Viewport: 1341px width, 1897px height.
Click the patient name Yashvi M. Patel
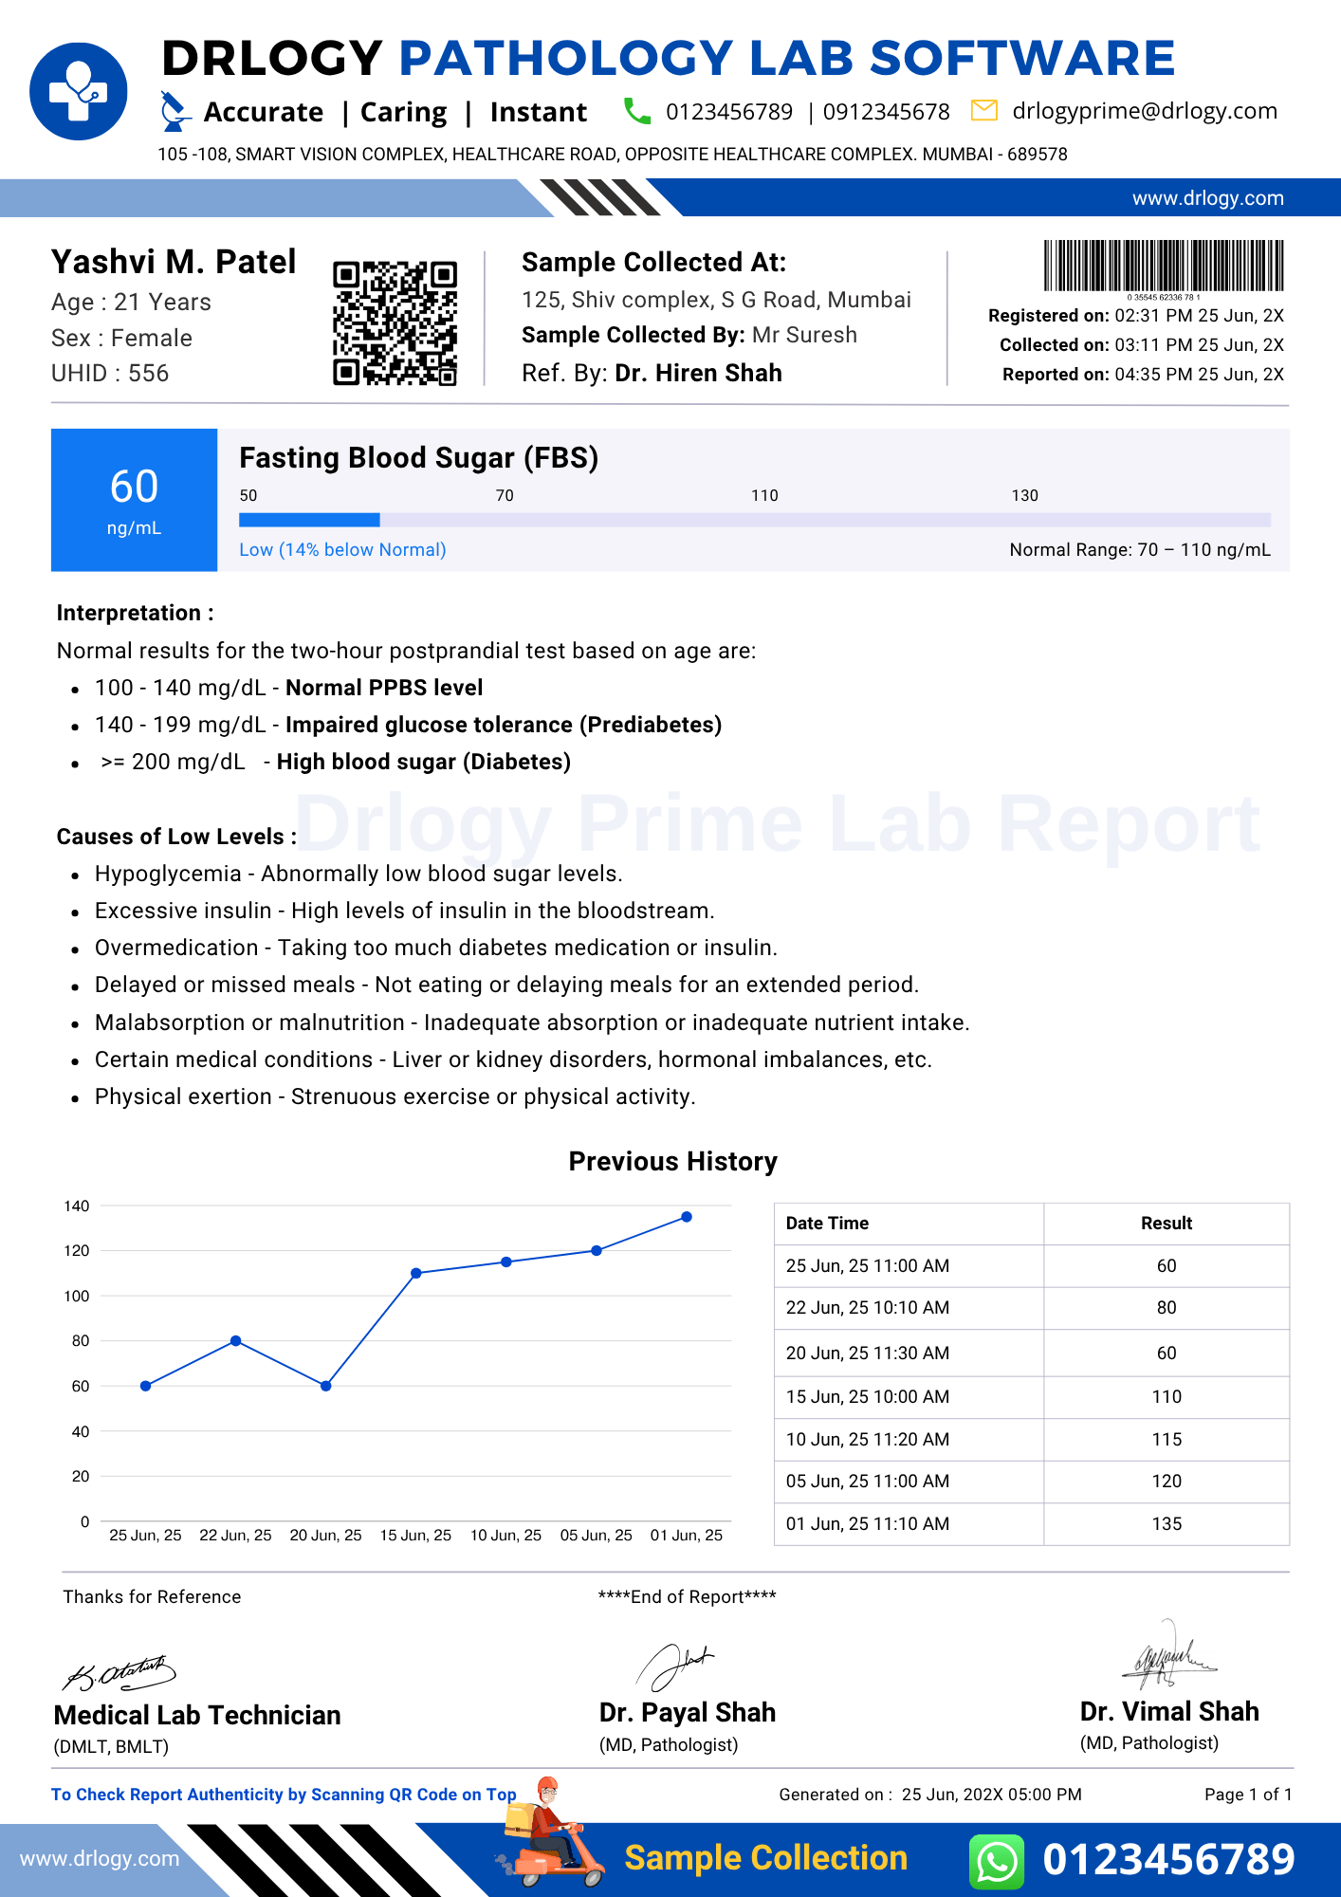click(x=174, y=262)
